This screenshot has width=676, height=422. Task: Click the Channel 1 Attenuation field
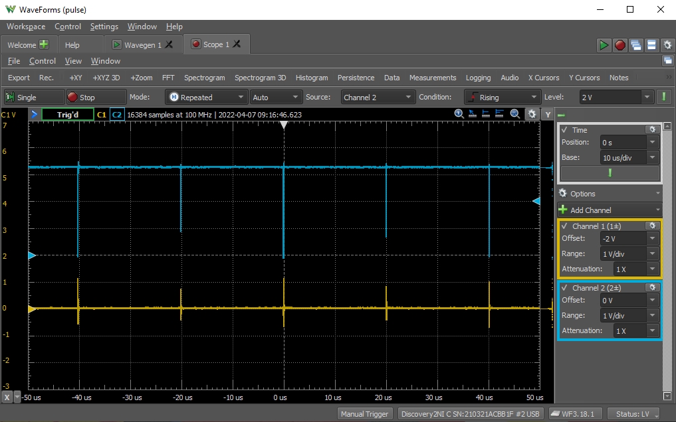point(636,269)
